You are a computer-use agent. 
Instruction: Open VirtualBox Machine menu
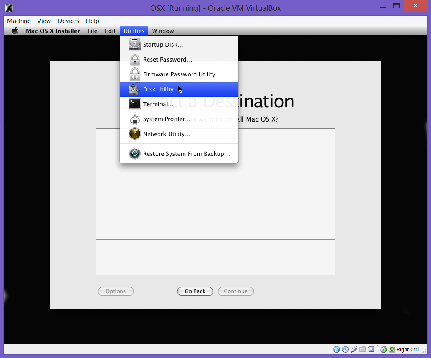click(x=19, y=21)
